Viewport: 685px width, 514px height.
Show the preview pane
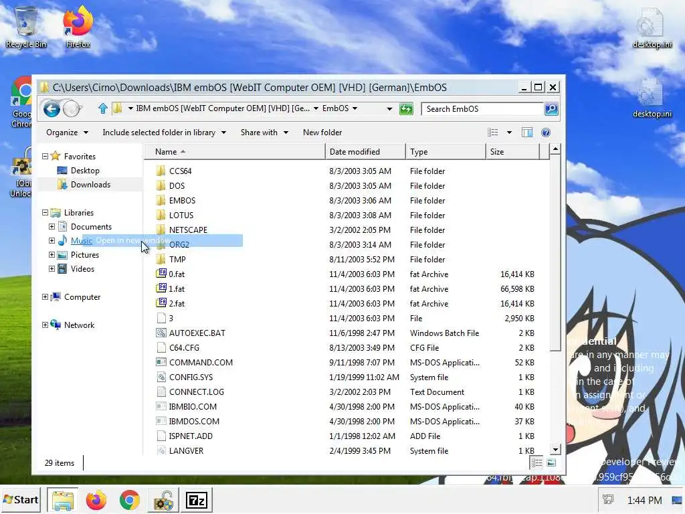tap(527, 133)
